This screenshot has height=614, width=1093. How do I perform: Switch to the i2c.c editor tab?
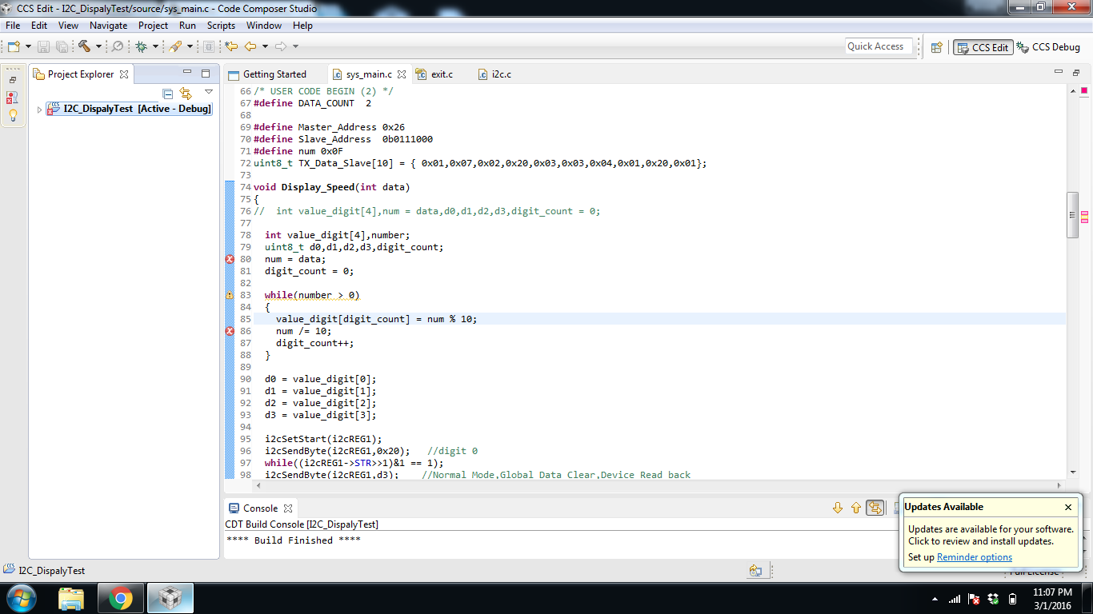494,74
